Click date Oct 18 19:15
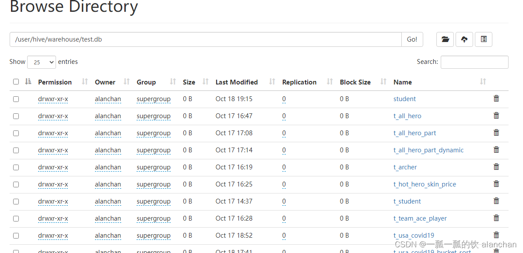The image size is (523, 253). coord(234,99)
